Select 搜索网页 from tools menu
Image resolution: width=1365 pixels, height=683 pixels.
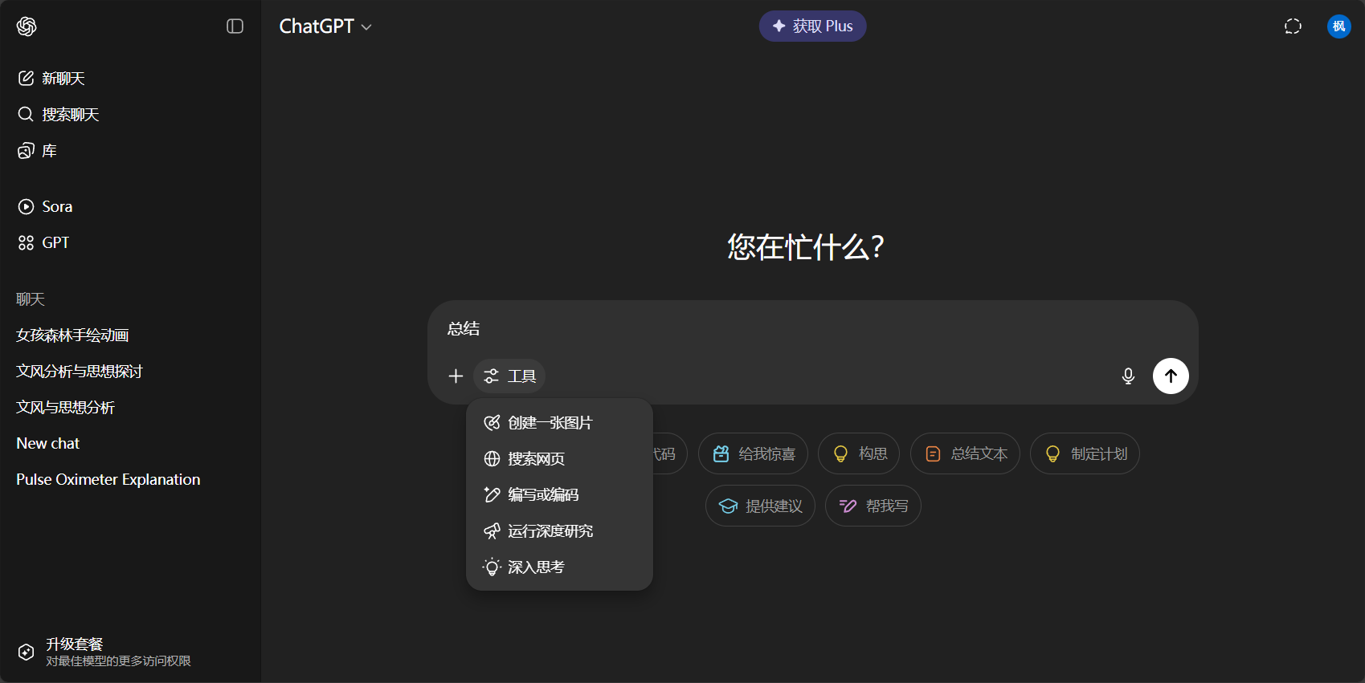559,458
